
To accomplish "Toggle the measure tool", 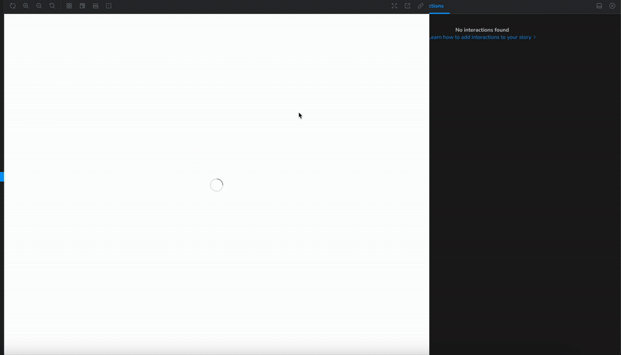I will click(95, 6).
